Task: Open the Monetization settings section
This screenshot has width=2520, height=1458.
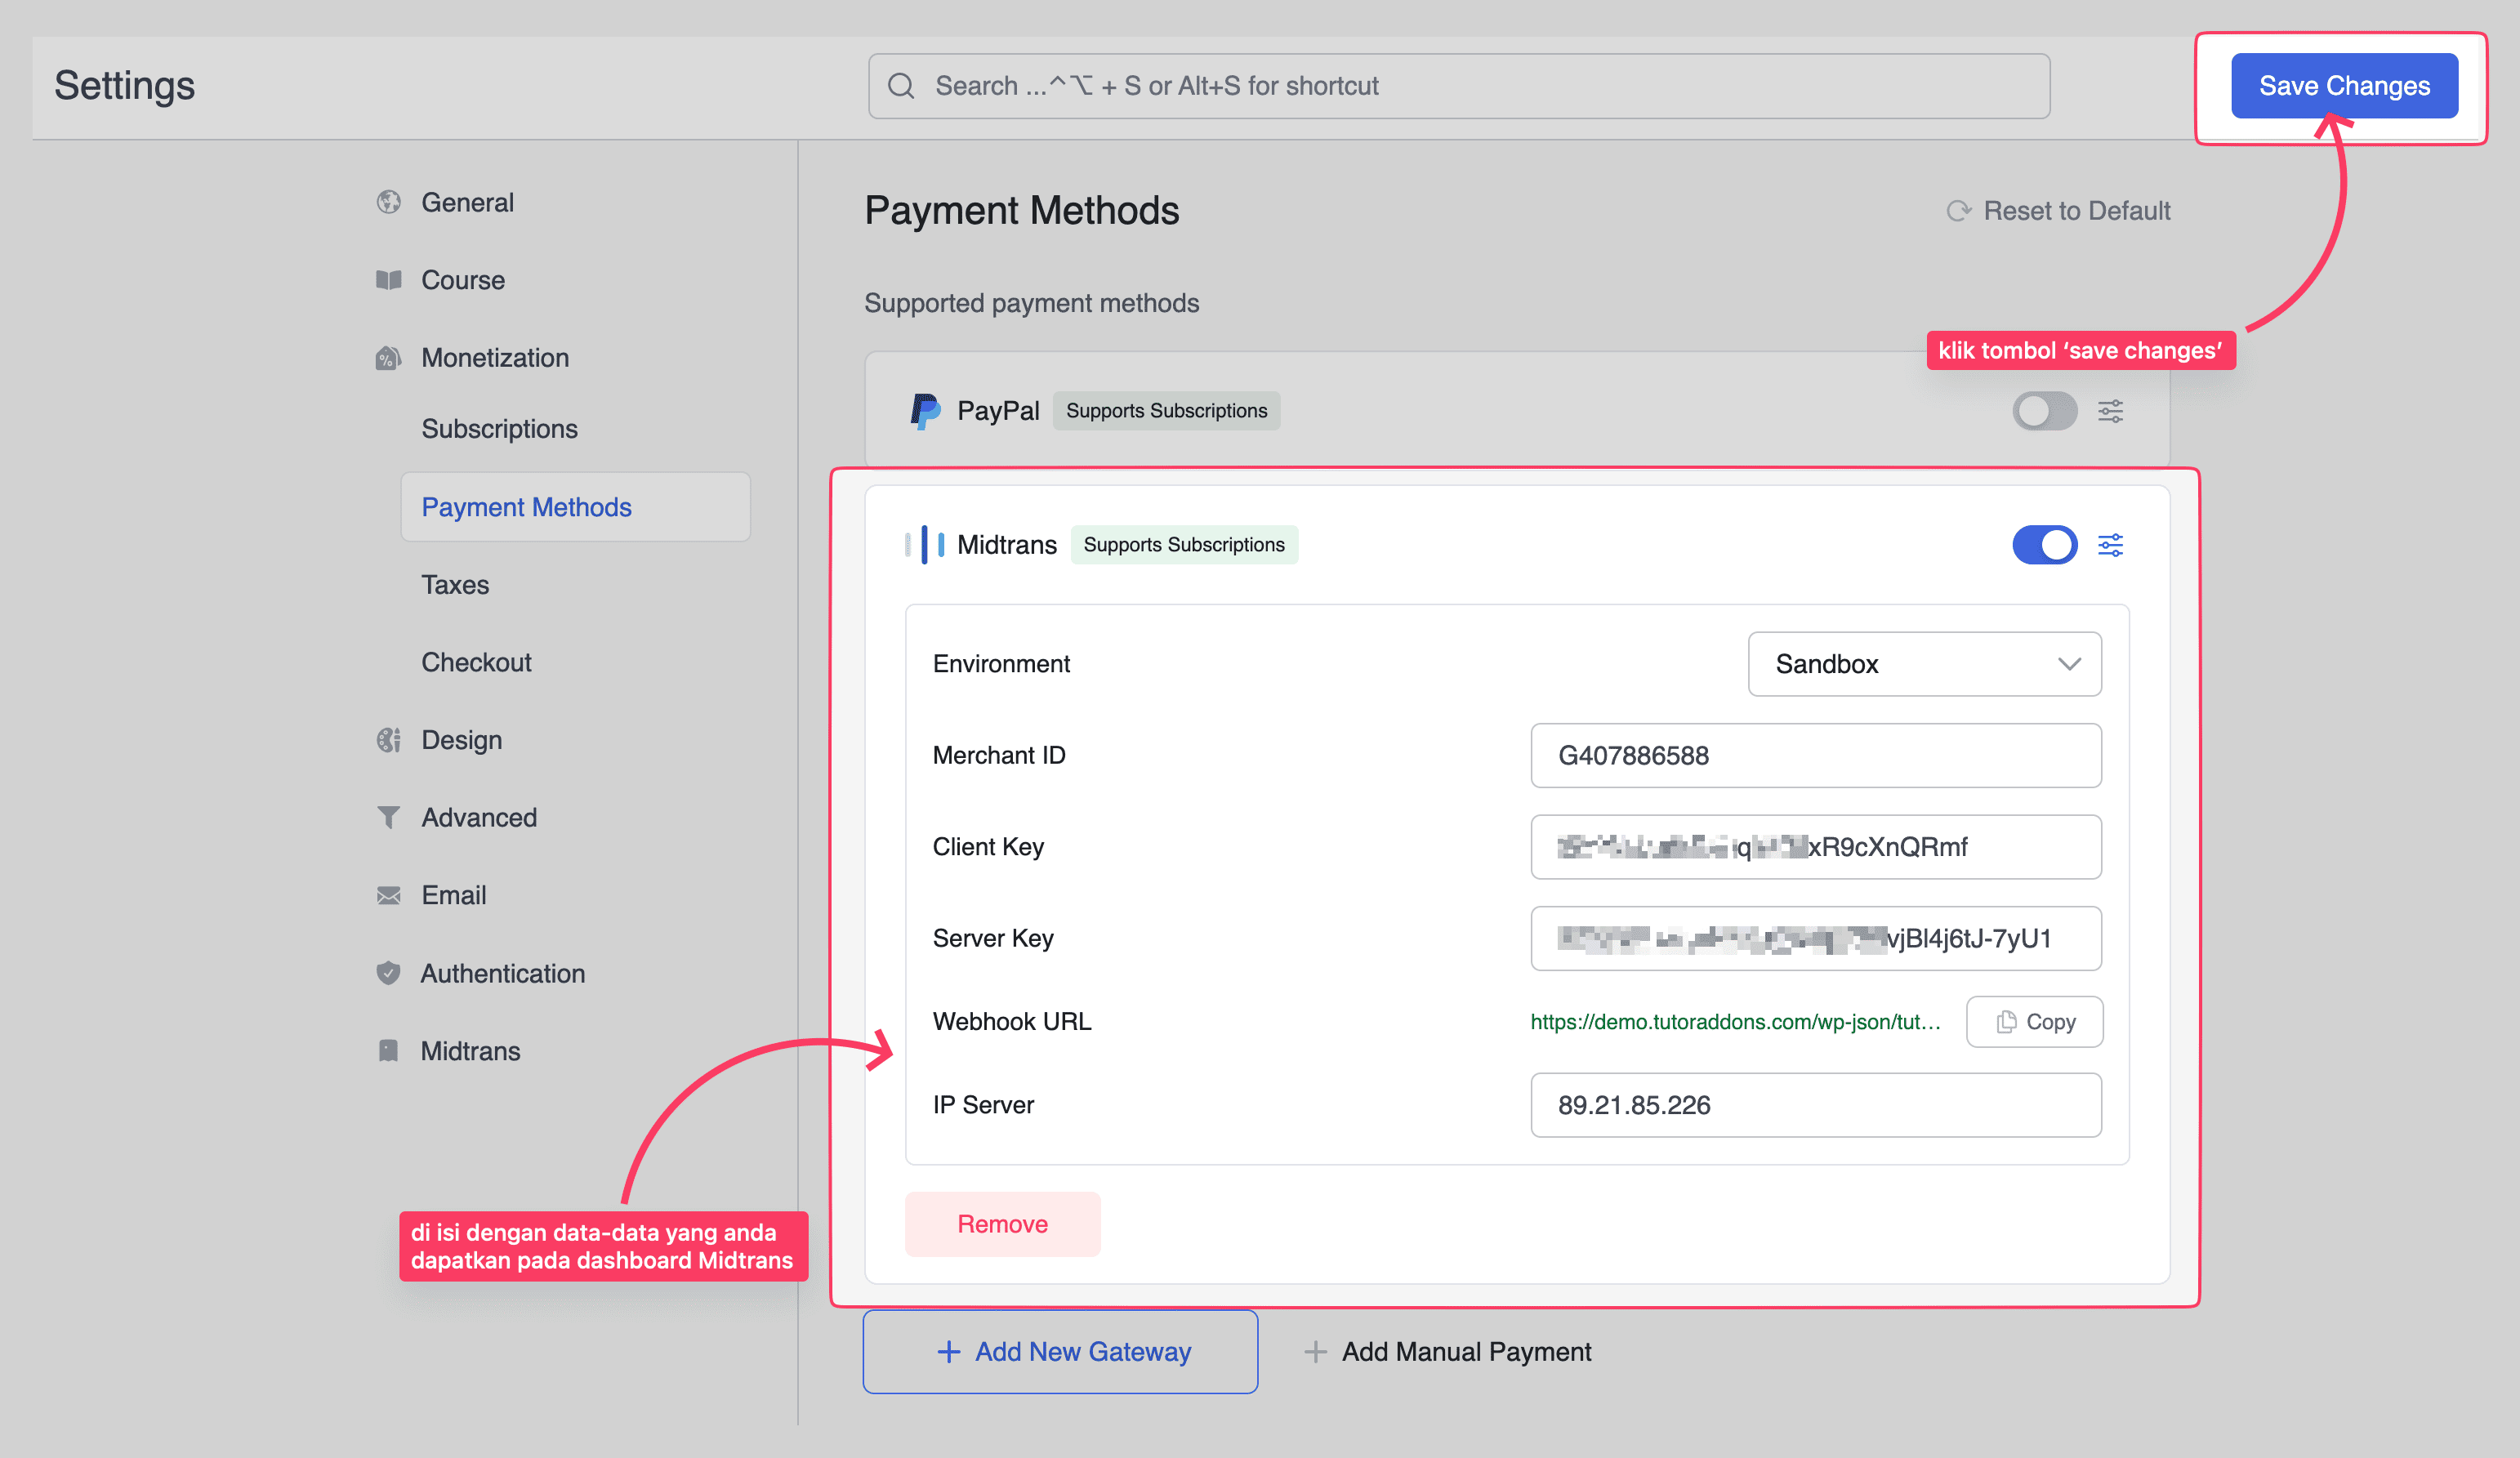Action: pyautogui.click(x=494, y=358)
